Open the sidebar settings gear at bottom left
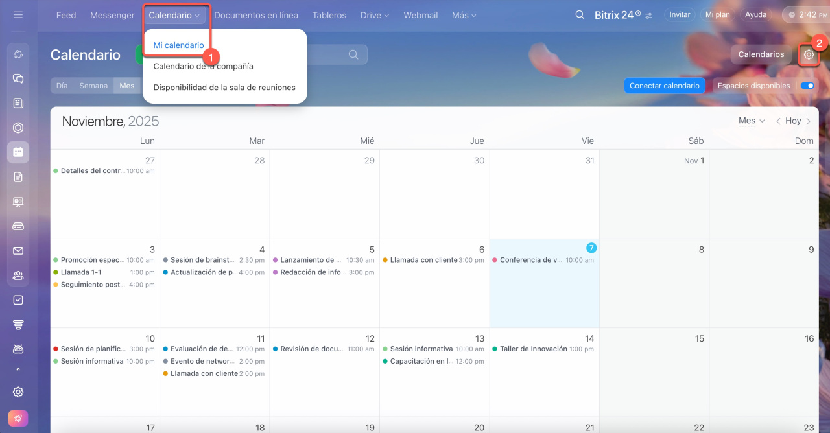Viewport: 830px width, 433px height. click(18, 392)
